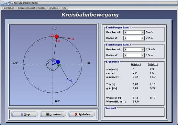Click the red X icon on Schließen

(x=76, y=114)
